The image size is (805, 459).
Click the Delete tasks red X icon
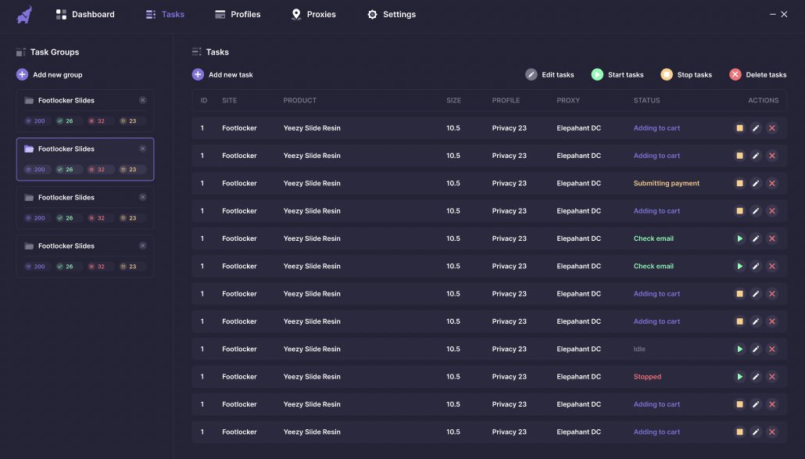pyautogui.click(x=735, y=74)
